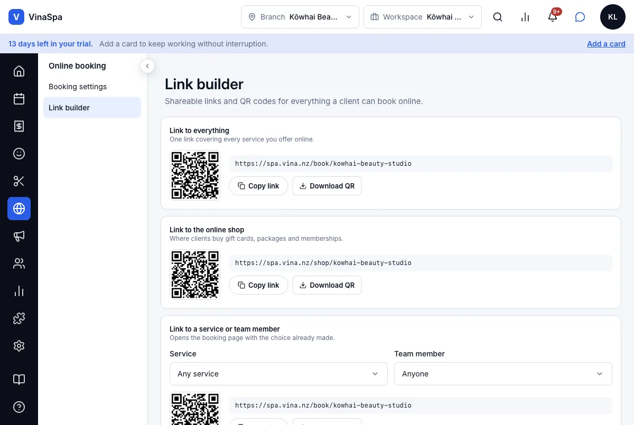The image size is (634, 425).
Task: Open search with the magnifier icon
Action: [x=498, y=17]
